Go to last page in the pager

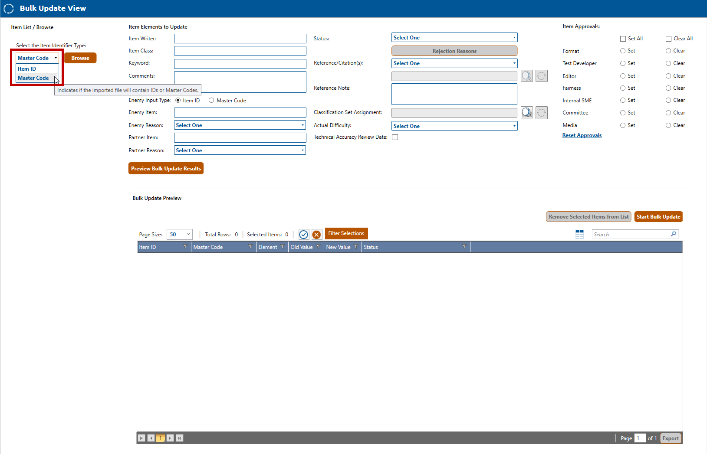point(180,438)
